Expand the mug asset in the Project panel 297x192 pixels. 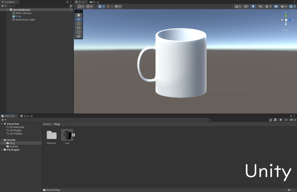click(x=73, y=134)
